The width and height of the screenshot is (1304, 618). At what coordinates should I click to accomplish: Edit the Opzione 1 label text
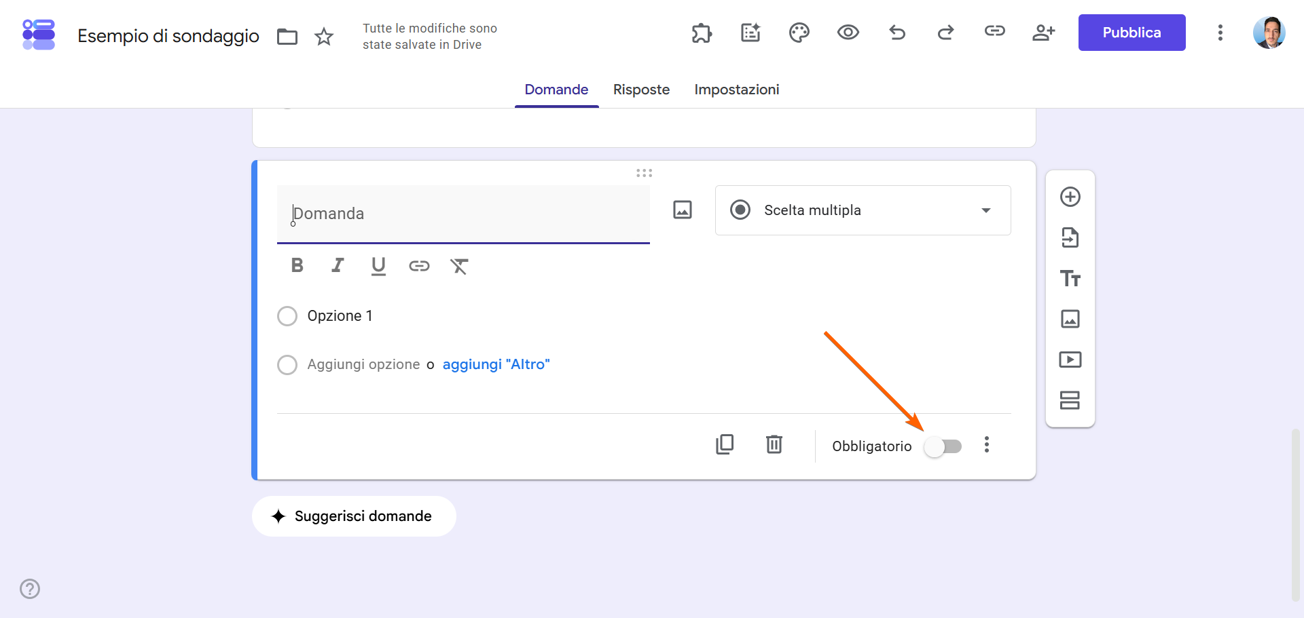coord(340,316)
